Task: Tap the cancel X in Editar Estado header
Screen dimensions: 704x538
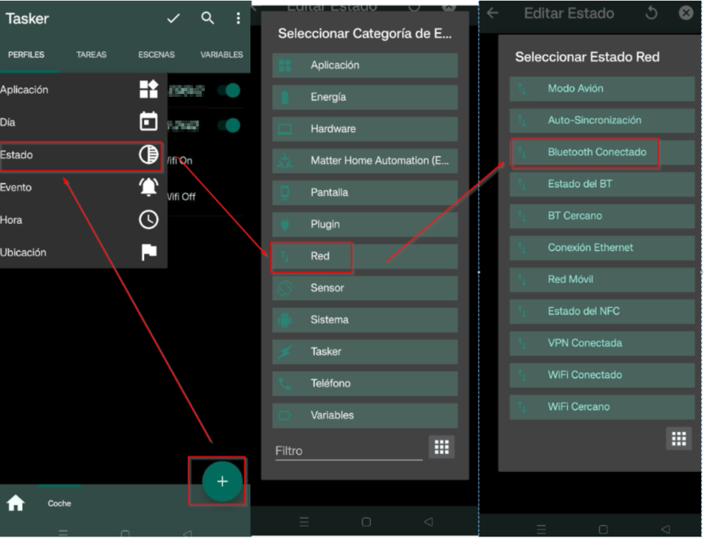Action: click(685, 13)
